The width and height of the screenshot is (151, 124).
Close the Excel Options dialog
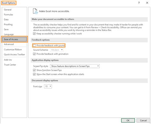coord(147,3)
